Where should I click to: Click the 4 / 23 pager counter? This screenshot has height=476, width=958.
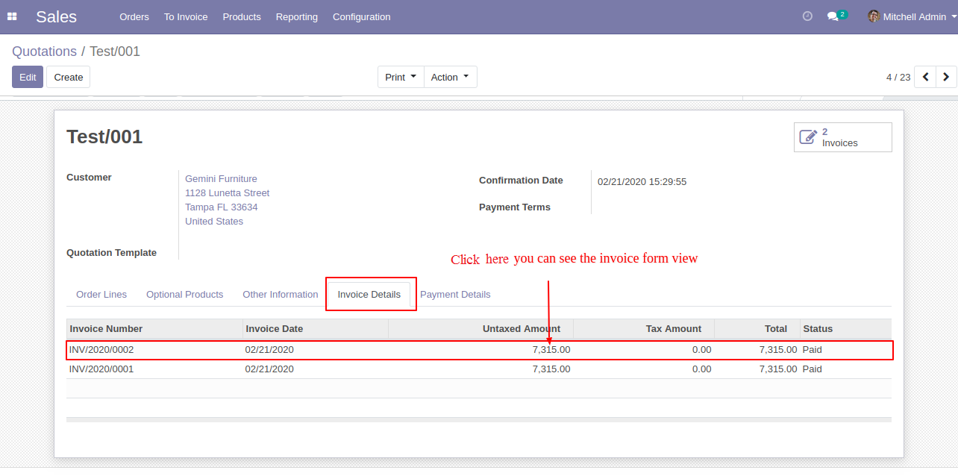898,77
